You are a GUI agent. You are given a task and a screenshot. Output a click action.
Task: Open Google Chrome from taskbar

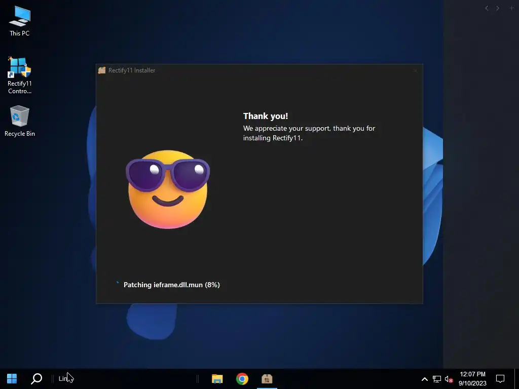point(242,379)
